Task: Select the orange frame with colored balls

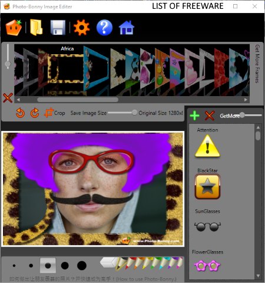Action: (162, 68)
